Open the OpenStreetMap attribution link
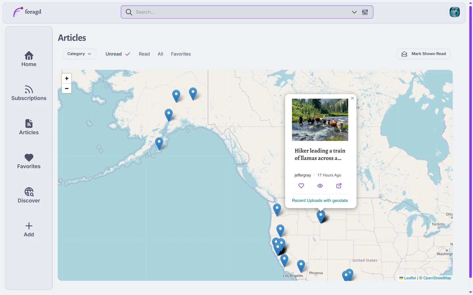Image resolution: width=473 pixels, height=295 pixels. (437, 278)
